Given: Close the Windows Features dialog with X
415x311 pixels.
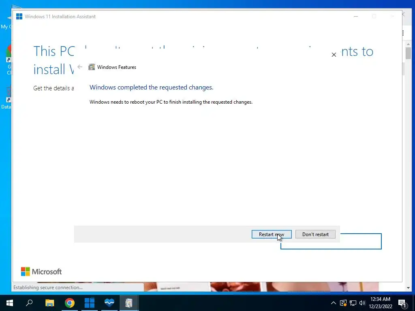Looking at the screenshot, I should tap(334, 55).
